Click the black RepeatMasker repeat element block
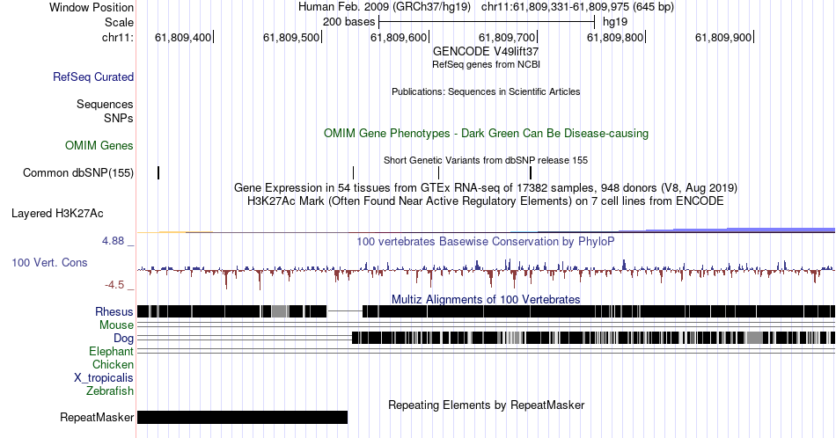Image resolution: width=836 pixels, height=438 pixels. pyautogui.click(x=242, y=417)
